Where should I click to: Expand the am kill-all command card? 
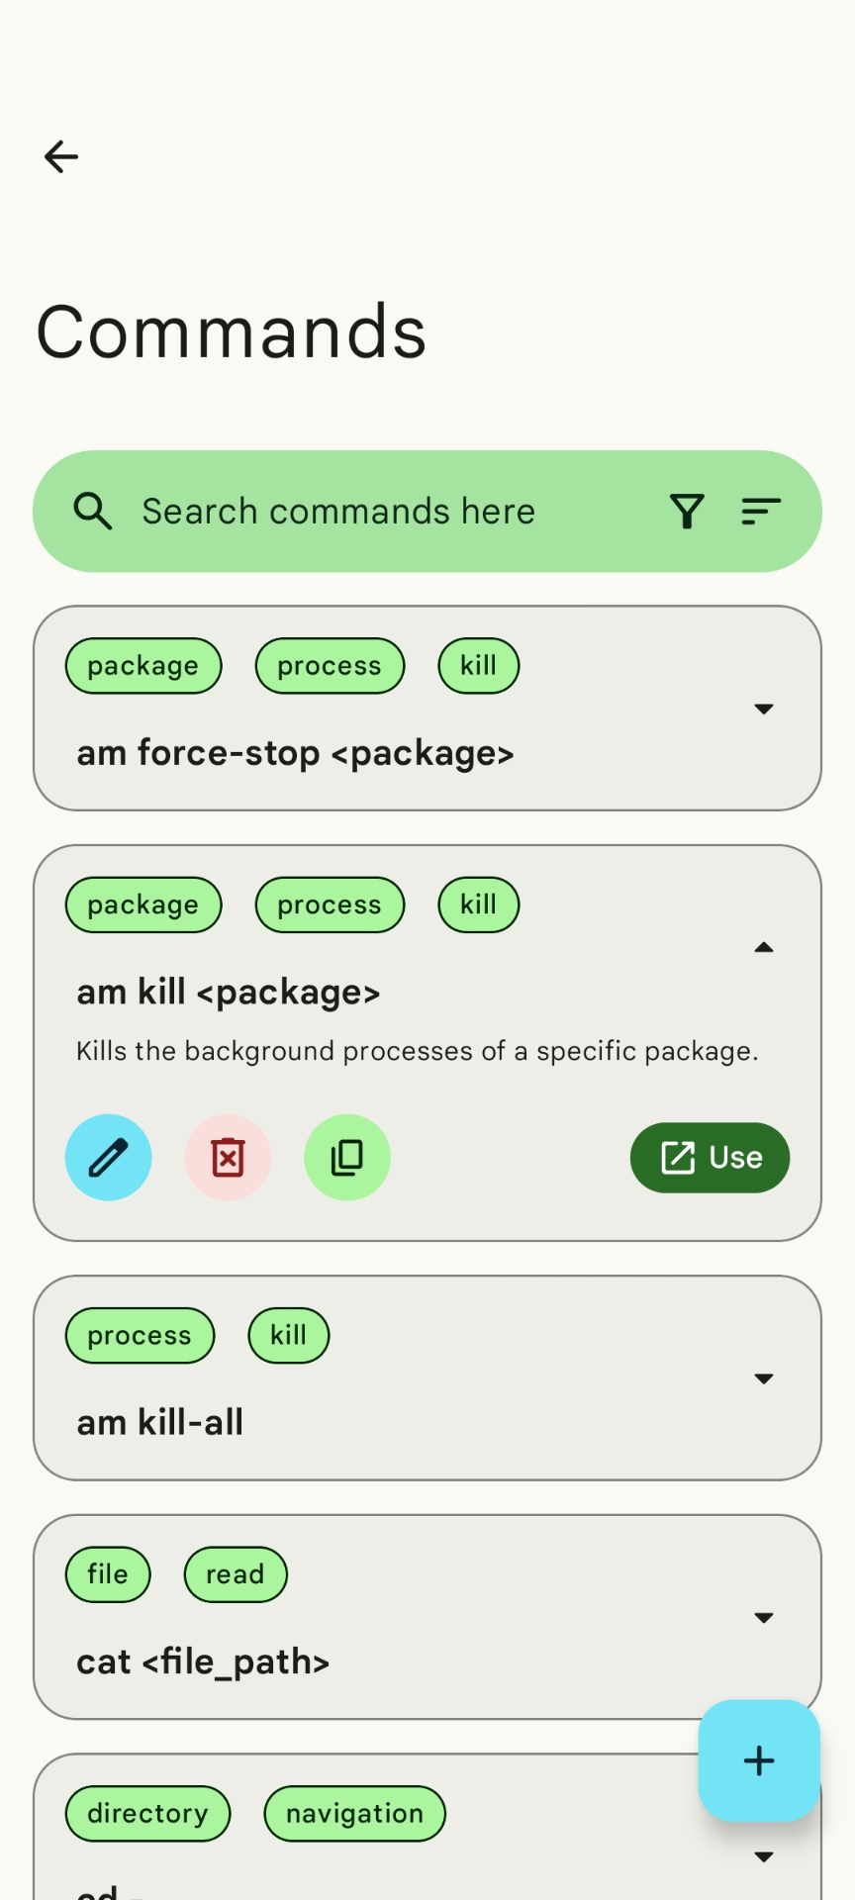(763, 1377)
